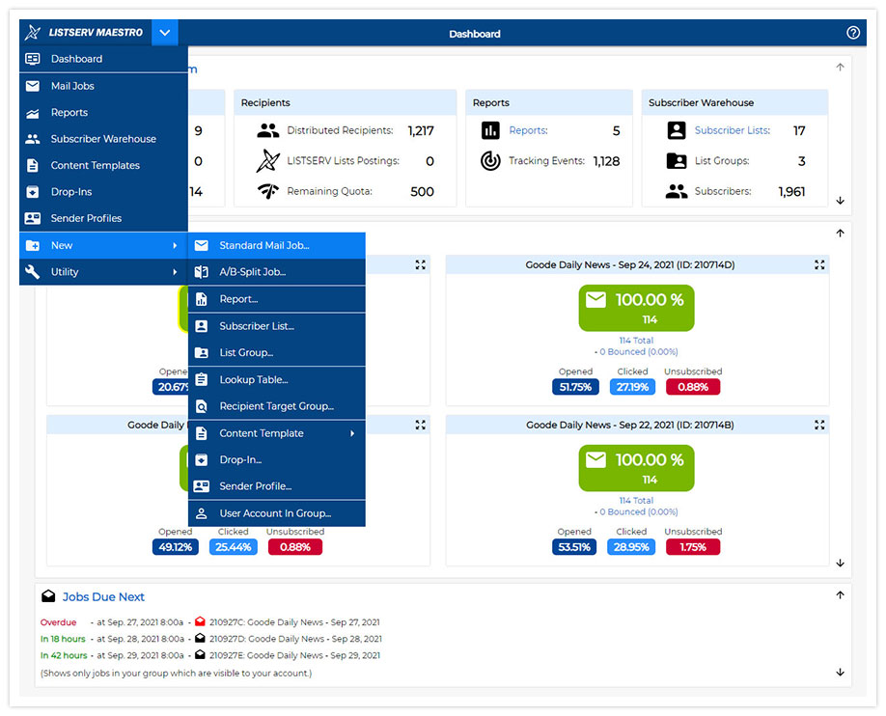
Task: Go to Content Templates menu entry
Action: pyautogui.click(x=103, y=166)
